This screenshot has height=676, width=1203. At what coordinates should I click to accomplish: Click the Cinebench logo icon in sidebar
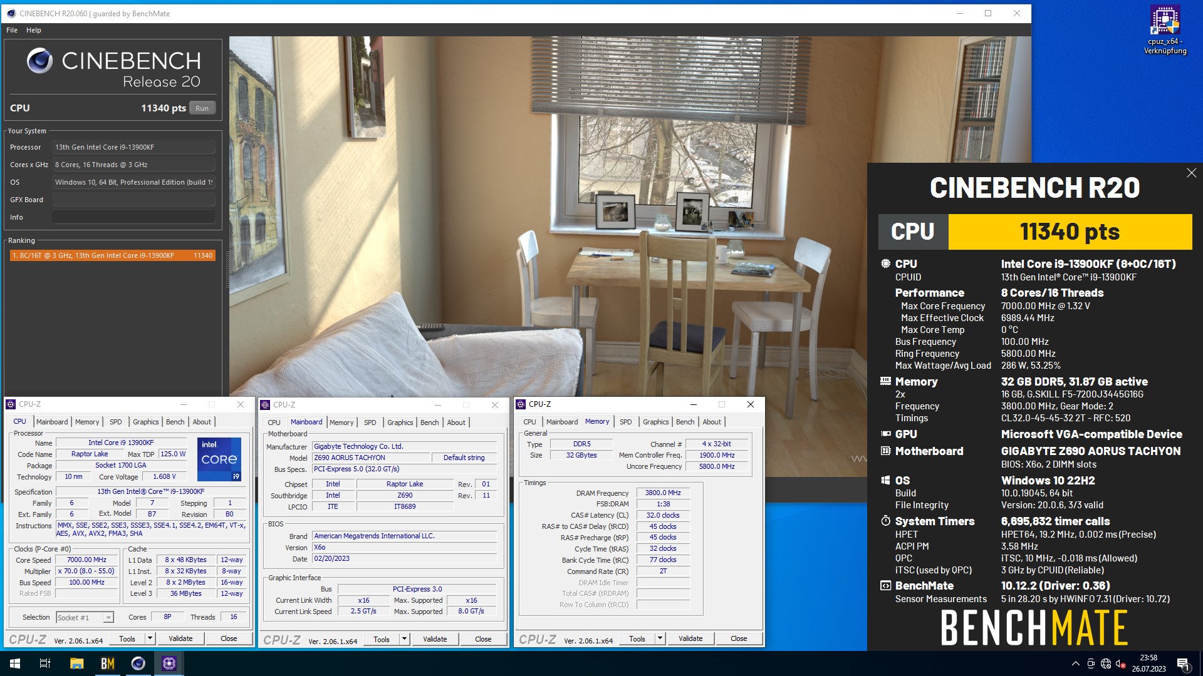click(x=39, y=61)
